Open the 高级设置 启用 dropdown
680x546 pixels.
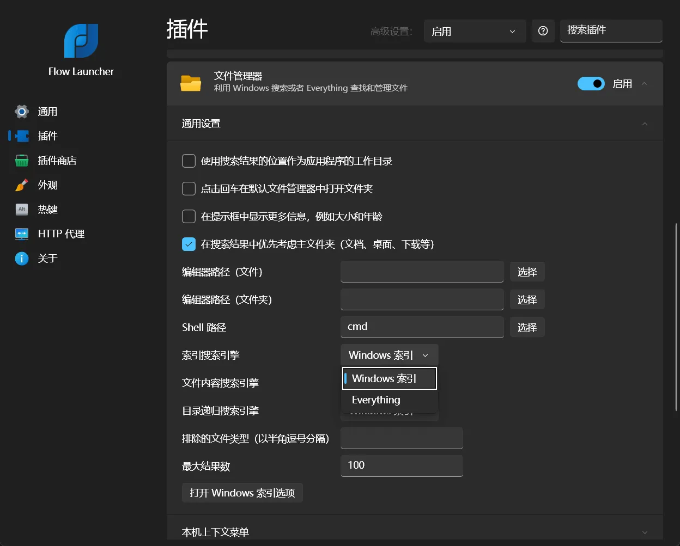click(x=475, y=31)
